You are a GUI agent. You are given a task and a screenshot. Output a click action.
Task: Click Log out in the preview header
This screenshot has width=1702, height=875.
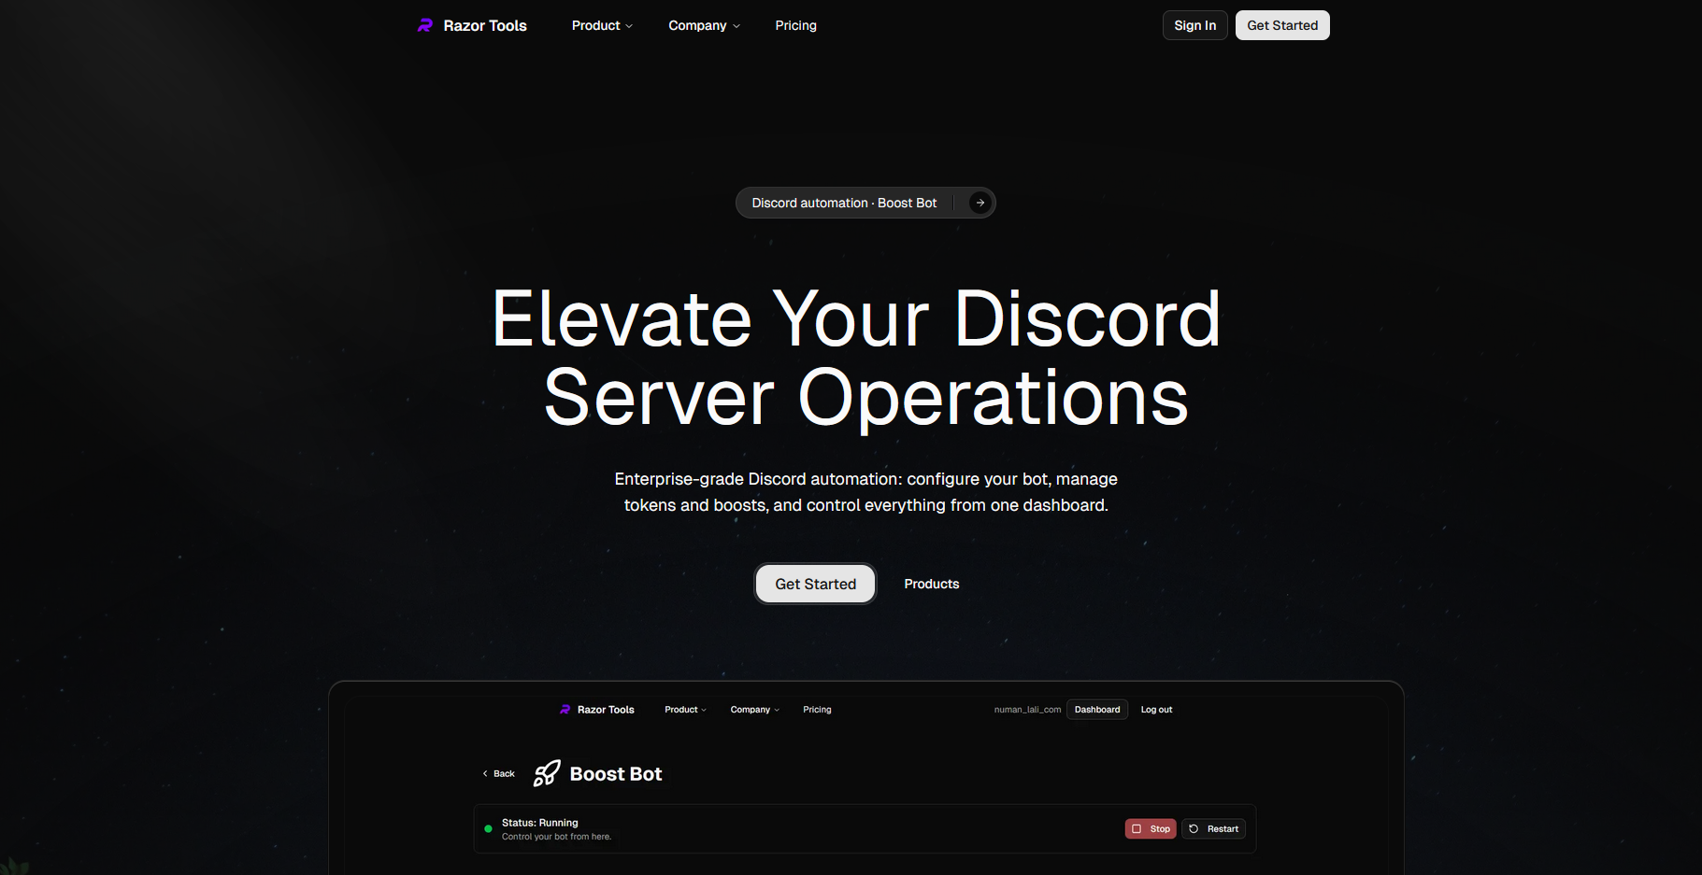(1156, 710)
